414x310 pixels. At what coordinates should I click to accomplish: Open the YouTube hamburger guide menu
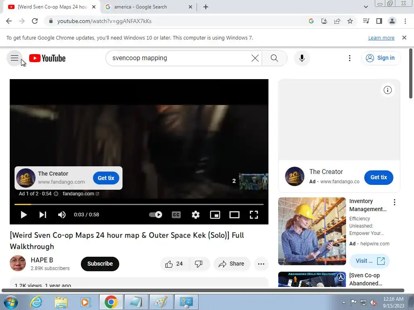15,58
